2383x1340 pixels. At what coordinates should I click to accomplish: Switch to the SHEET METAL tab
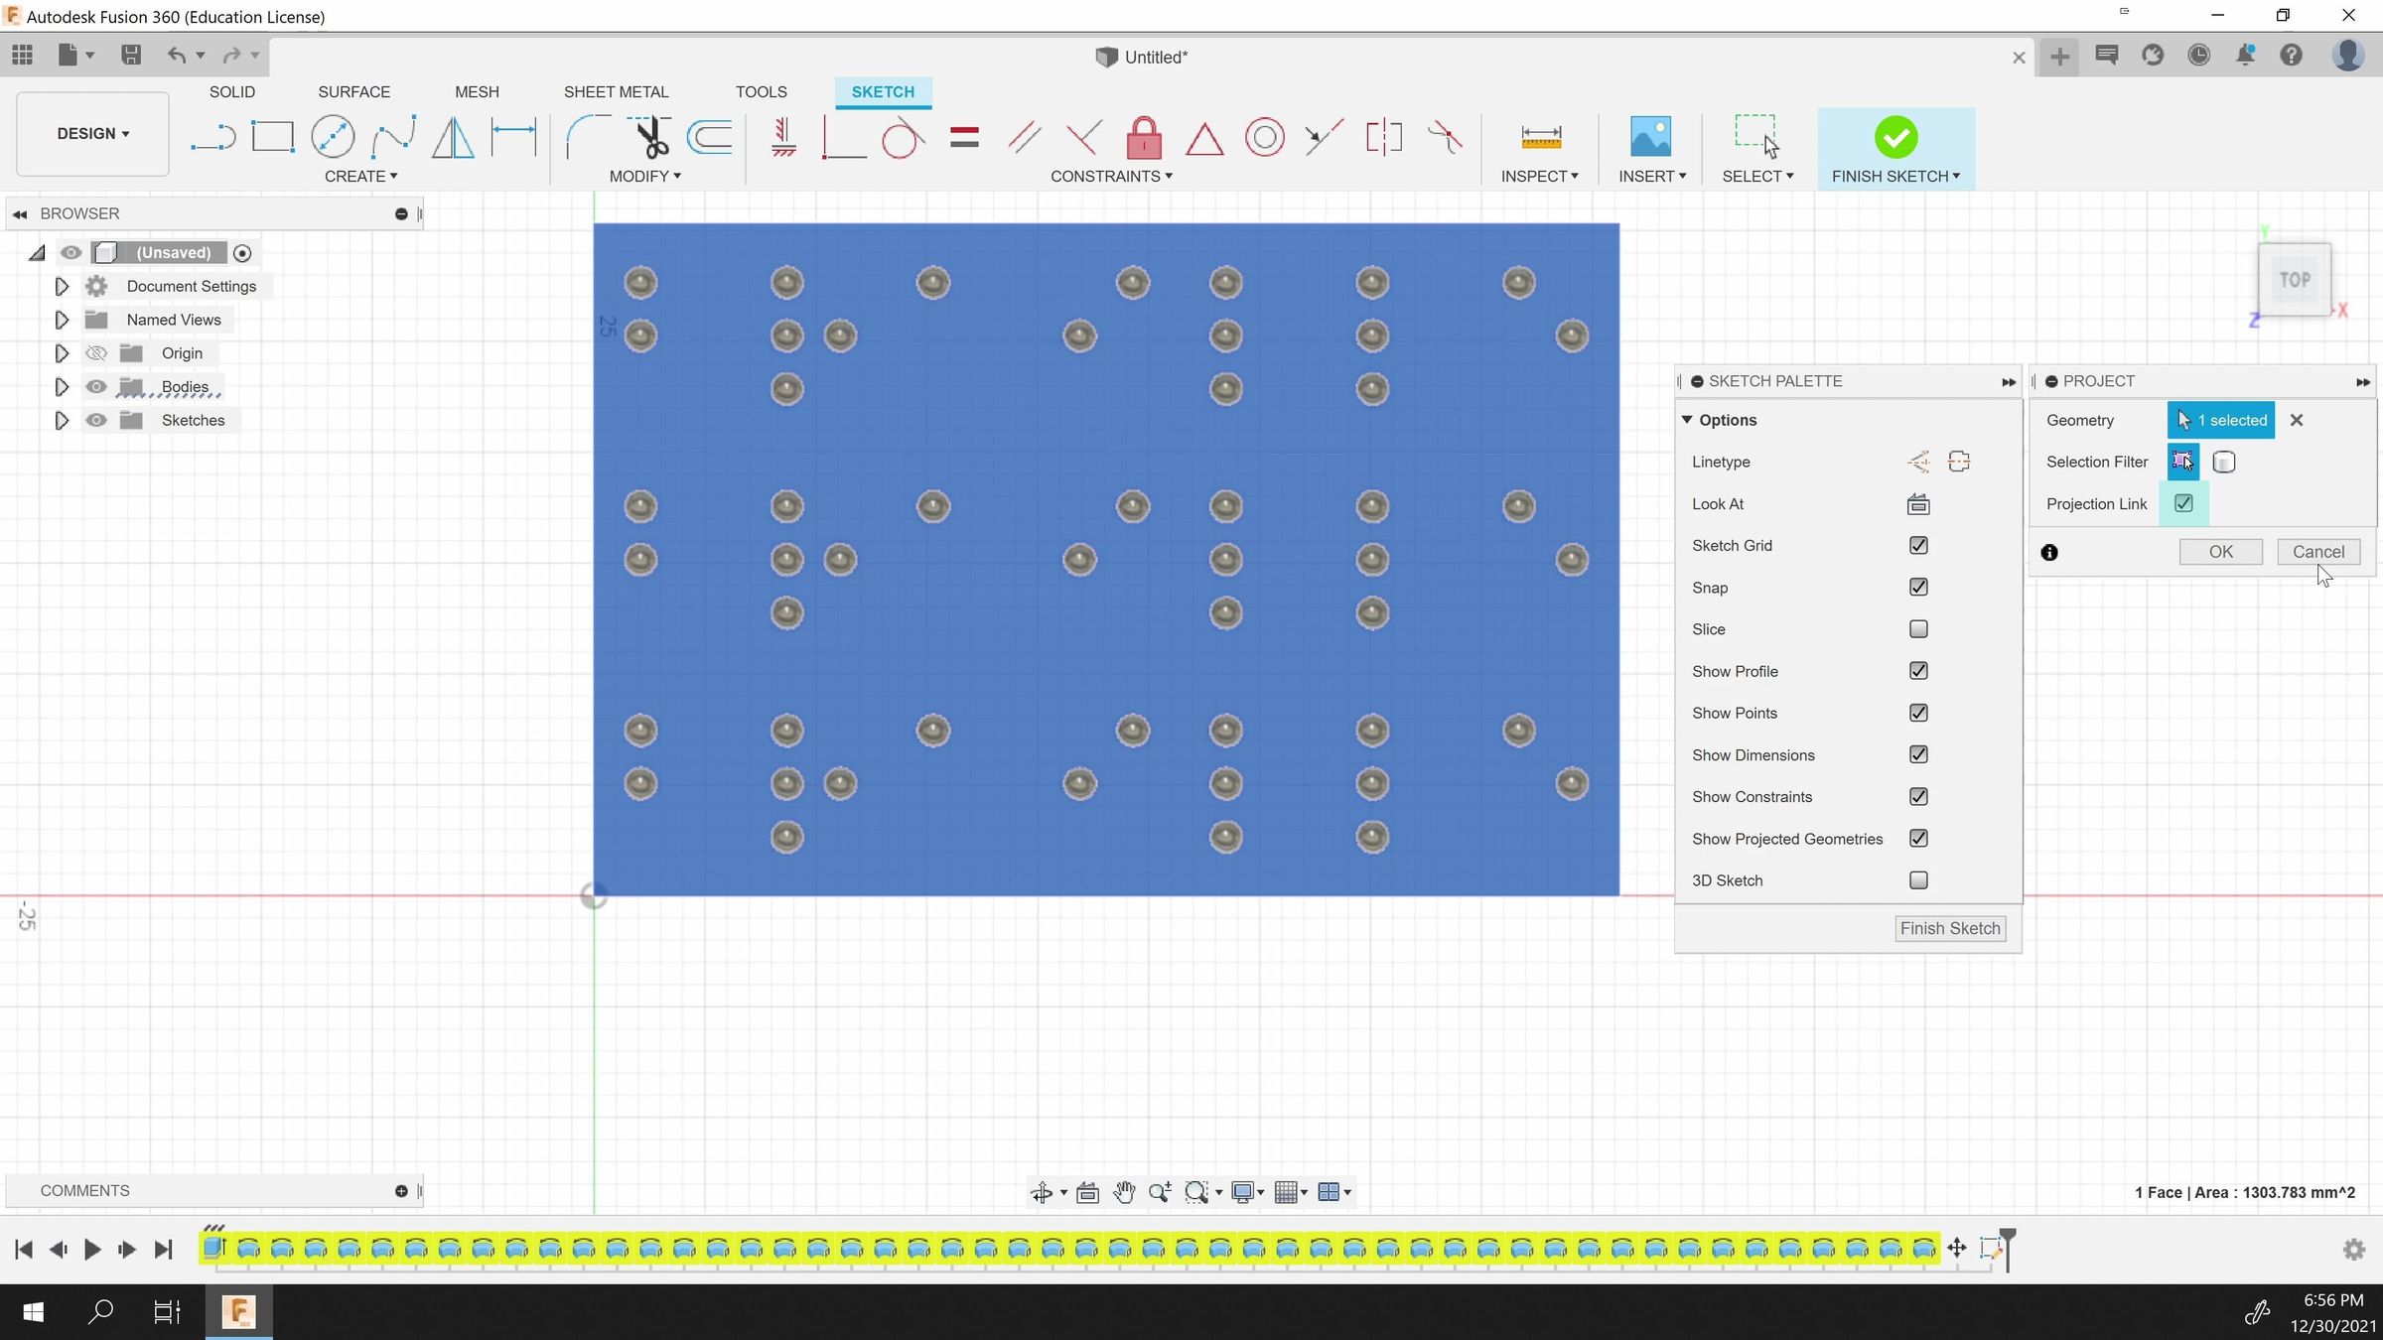click(616, 91)
